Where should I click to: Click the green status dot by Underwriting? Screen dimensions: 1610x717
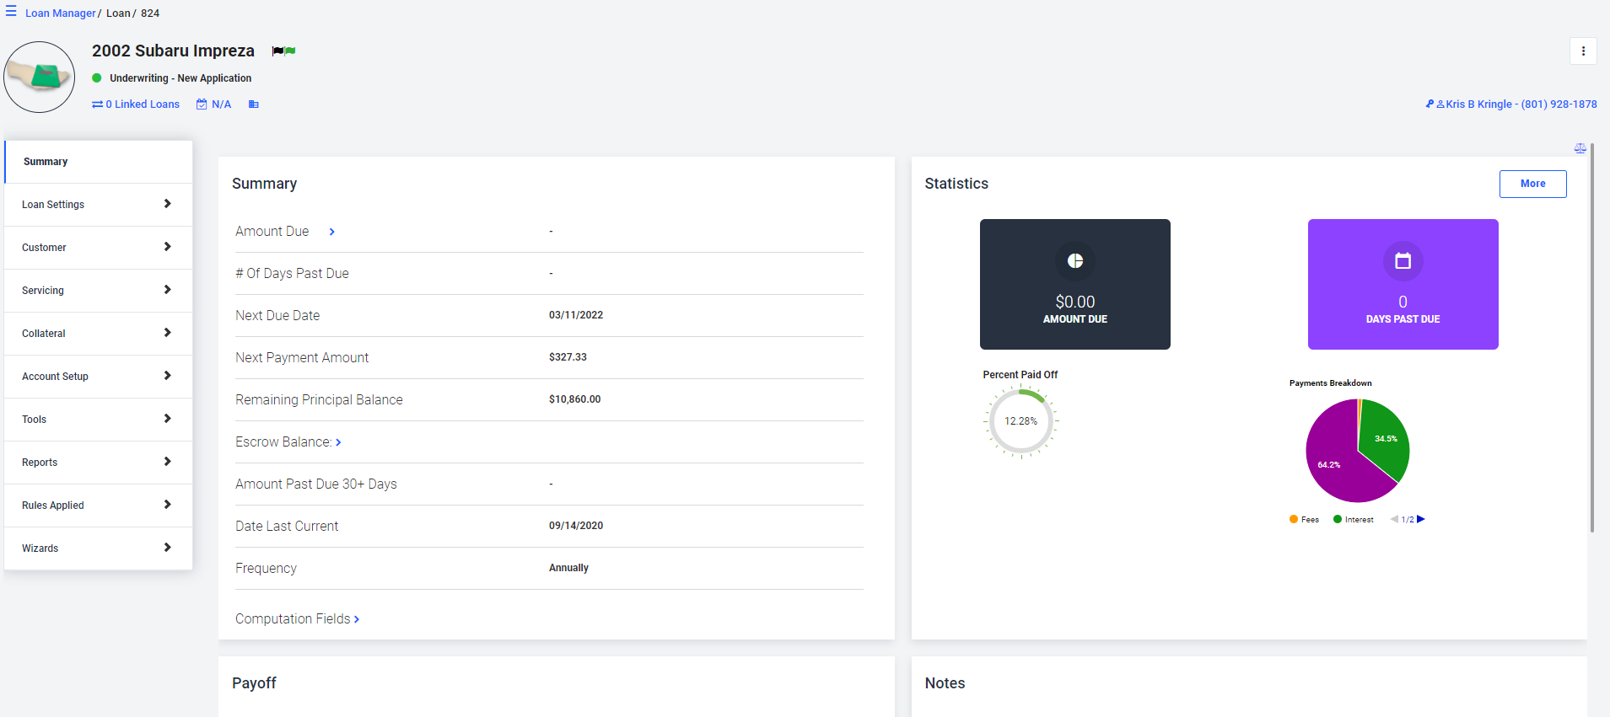point(97,78)
